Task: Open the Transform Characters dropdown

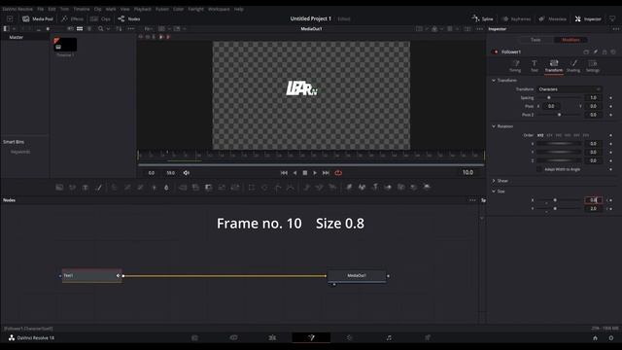Action: [x=570, y=89]
